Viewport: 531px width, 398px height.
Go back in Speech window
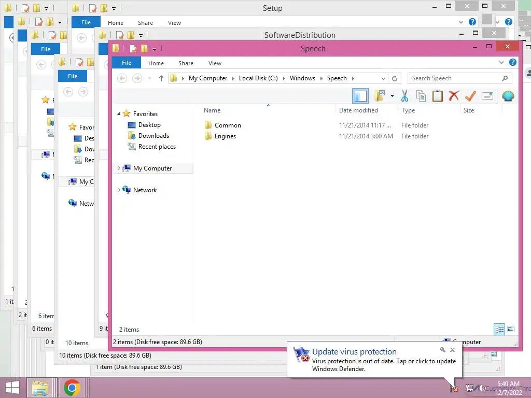click(x=122, y=78)
